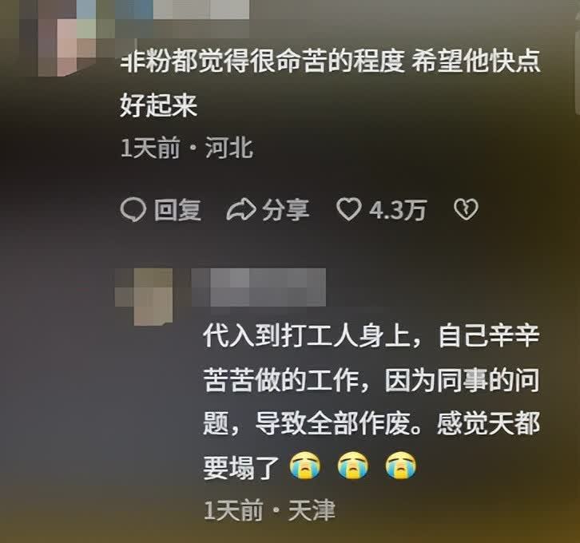Click the share arrow icon
The width and height of the screenshot is (580, 543).
240,210
